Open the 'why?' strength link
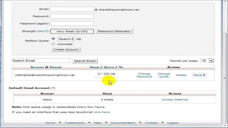 pyautogui.click(x=43, y=31)
